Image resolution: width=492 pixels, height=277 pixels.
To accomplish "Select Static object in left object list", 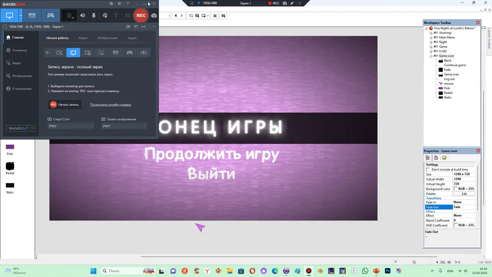I will [10, 188].
